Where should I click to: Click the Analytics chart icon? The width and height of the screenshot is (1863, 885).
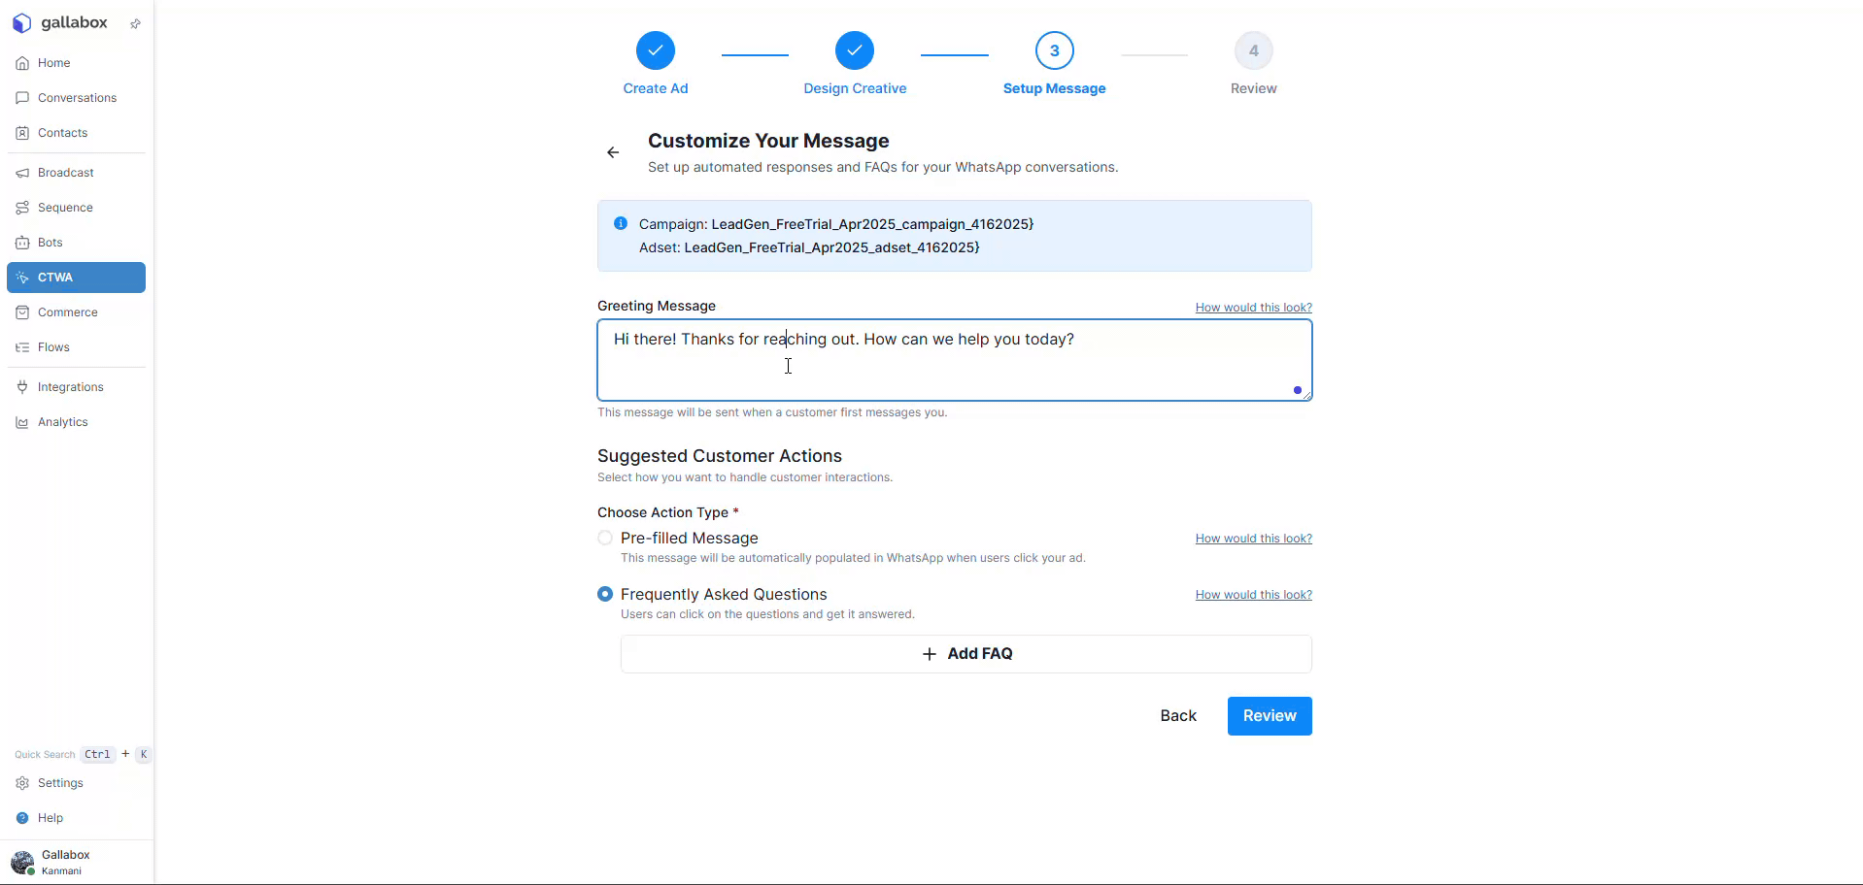[x=22, y=422]
